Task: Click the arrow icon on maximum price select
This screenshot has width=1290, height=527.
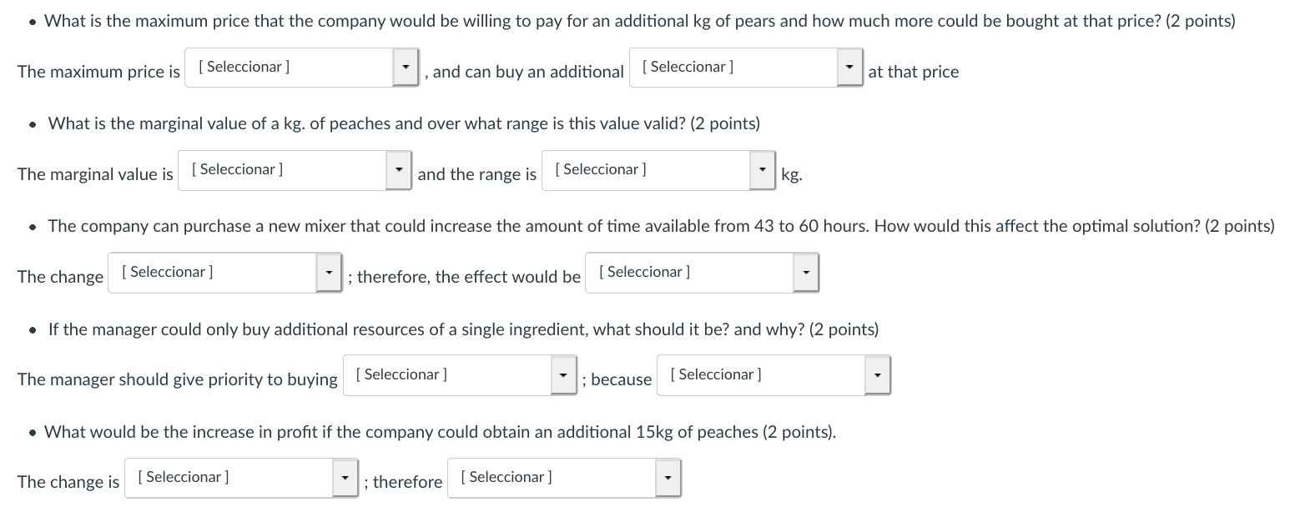Action: point(406,68)
